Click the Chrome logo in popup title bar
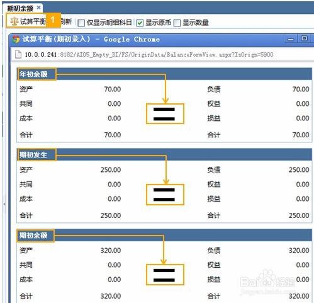Image resolution: width=314 pixels, height=303 pixels. click(16, 39)
